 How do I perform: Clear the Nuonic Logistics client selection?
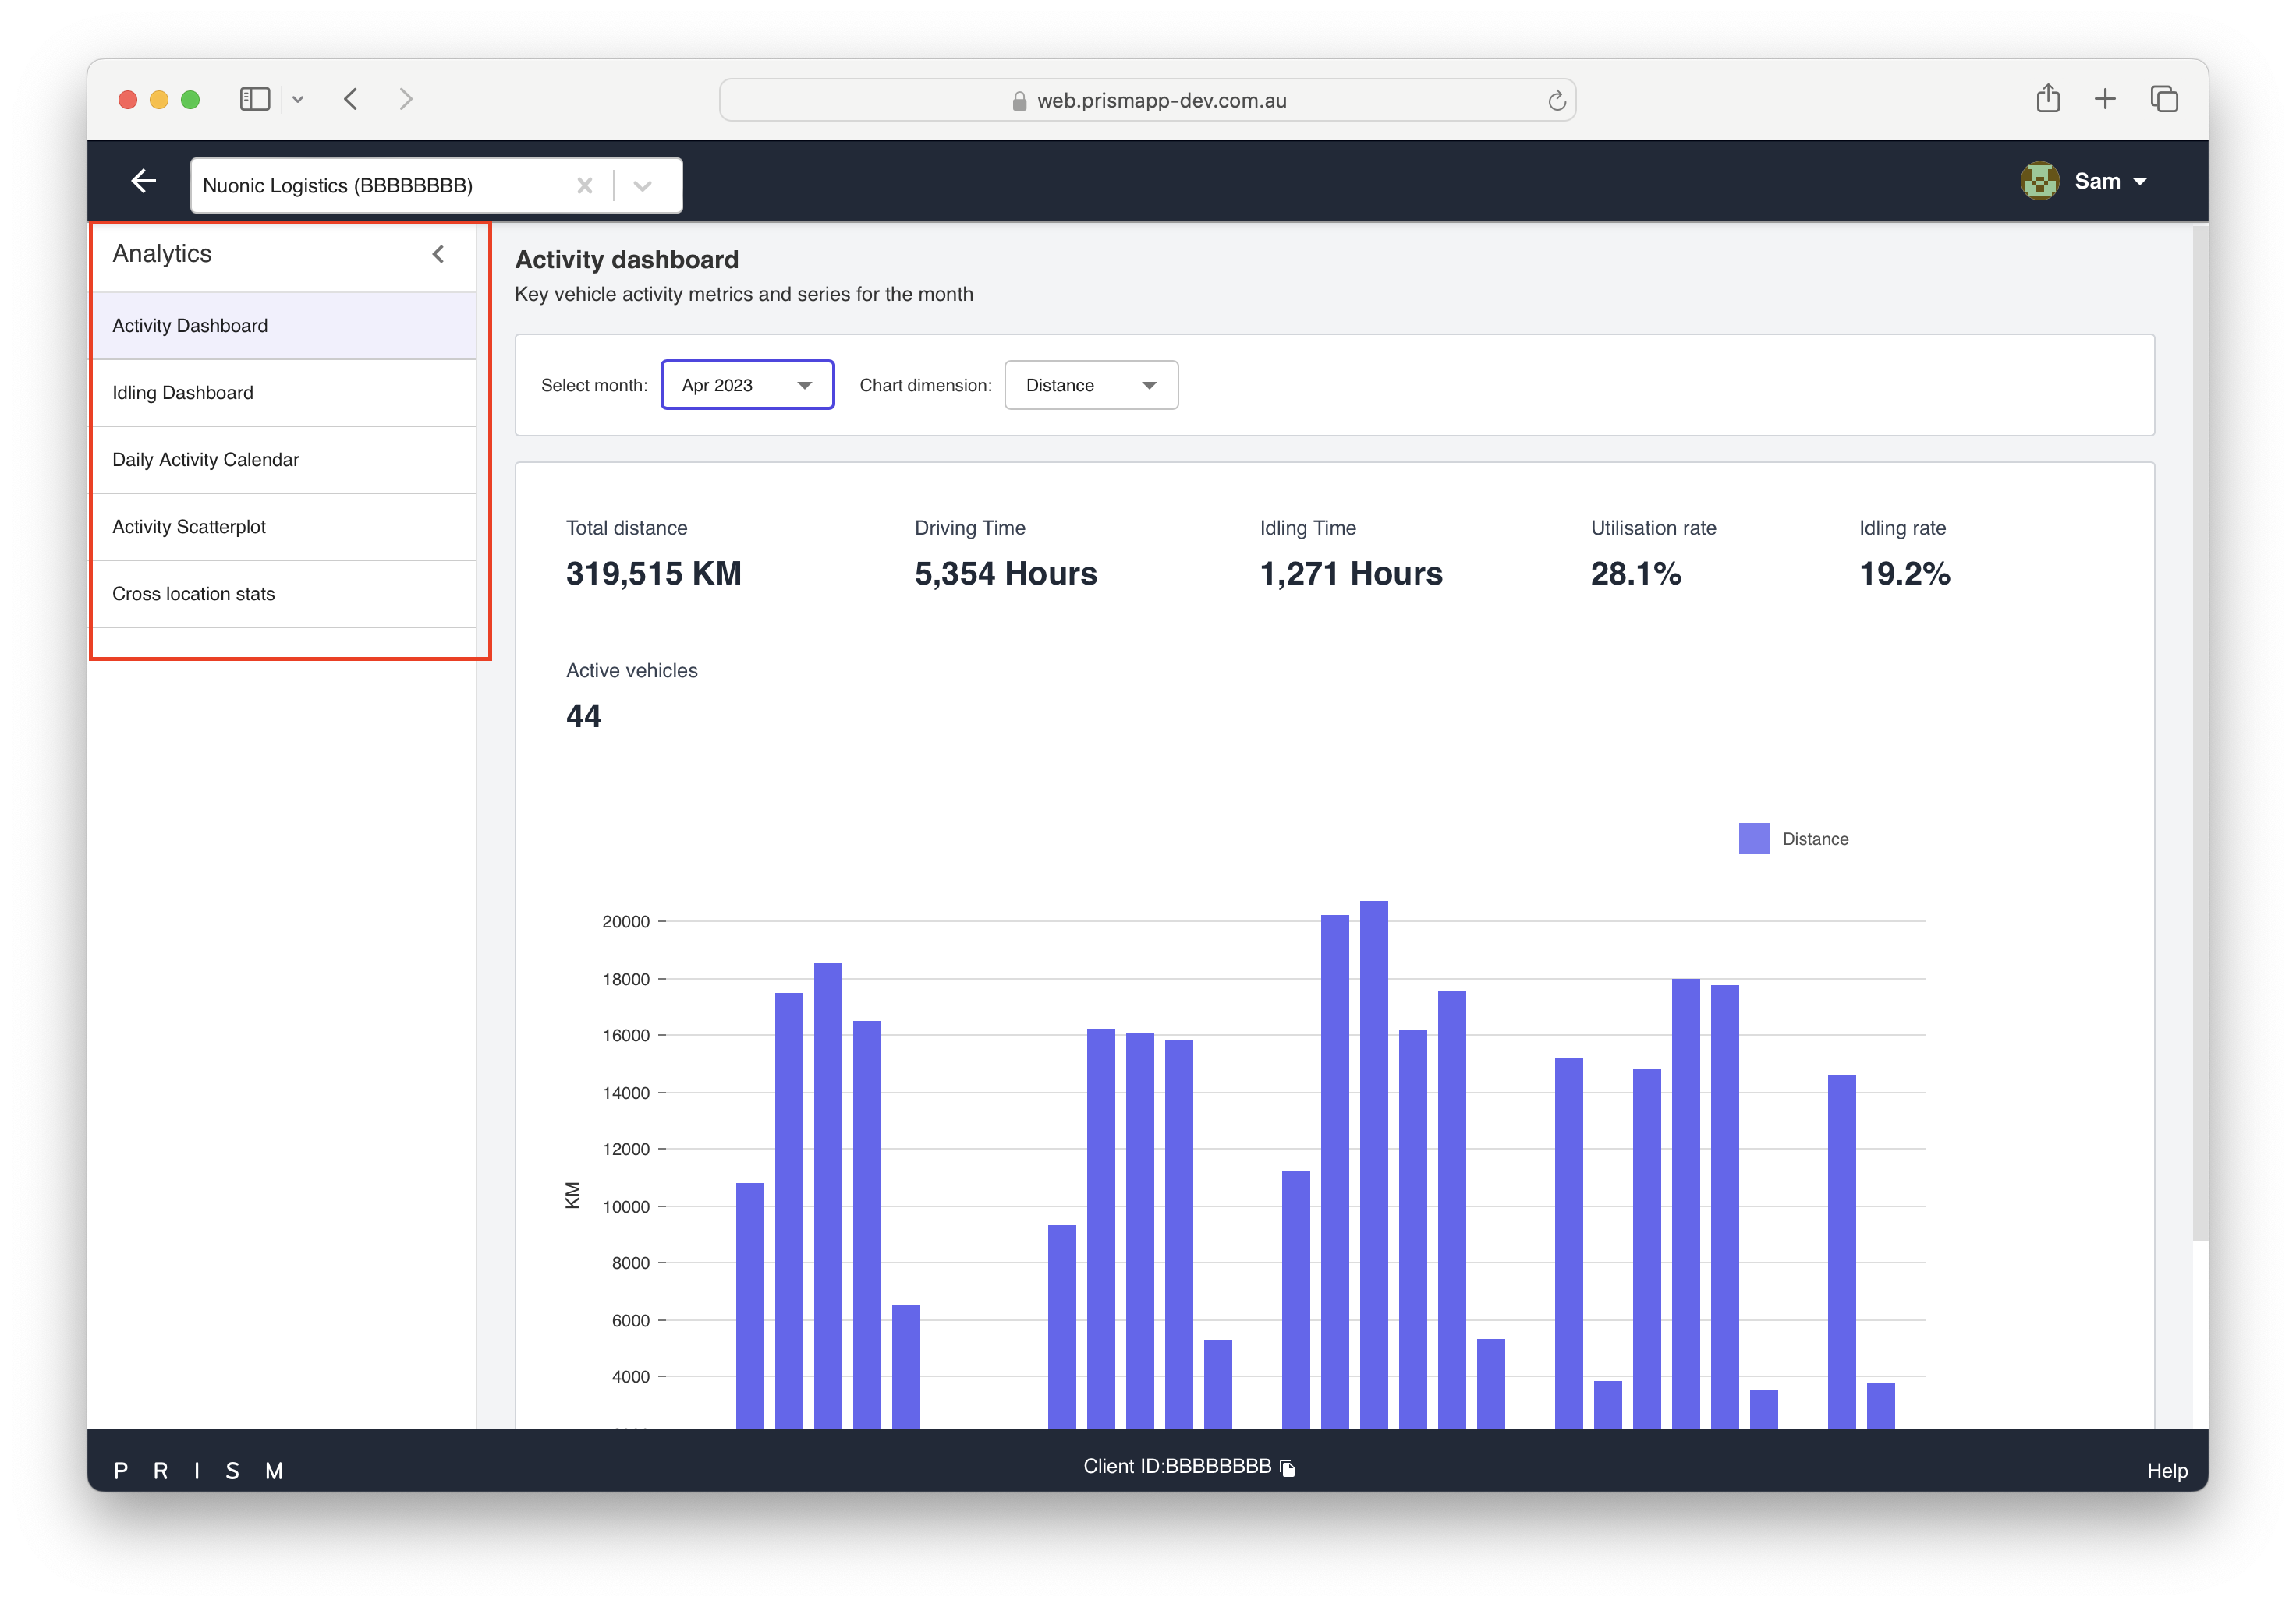pyautogui.click(x=585, y=186)
